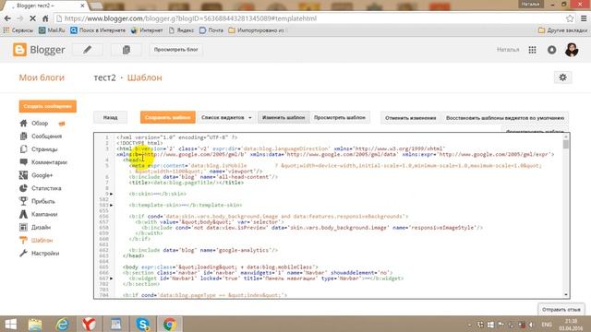Open Chrome from the taskbar
This screenshot has width=591, height=332.
170,324
